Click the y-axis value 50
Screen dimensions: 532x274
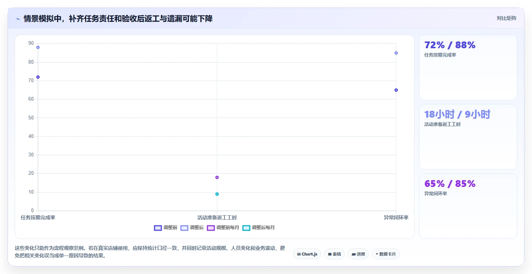tap(31, 118)
